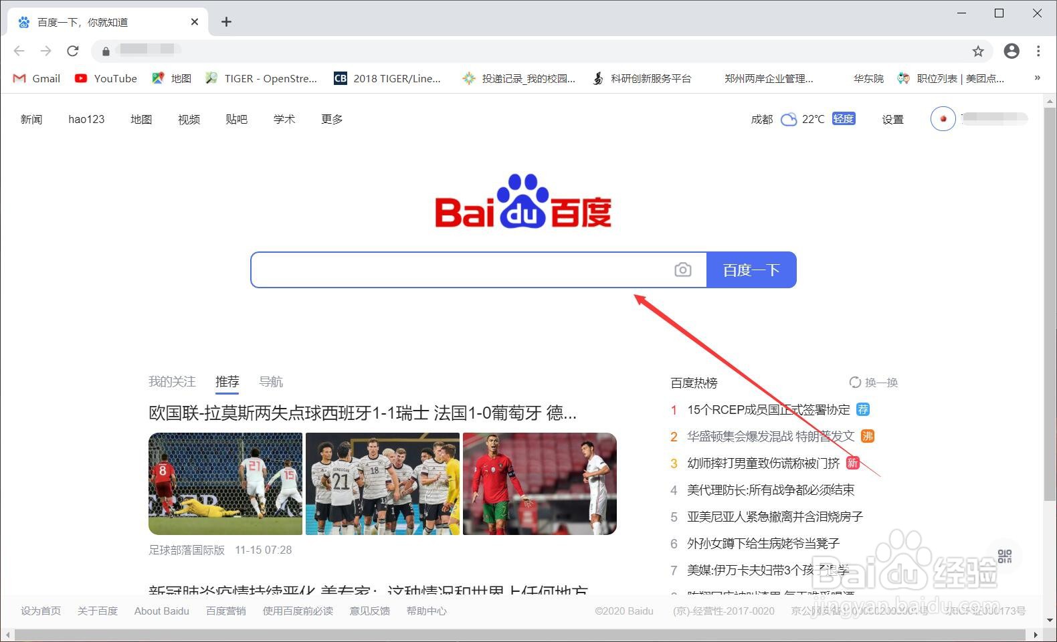Open the goalkeeper diving news thumbnail
Screen dimensions: 1057x642
tap(225, 484)
